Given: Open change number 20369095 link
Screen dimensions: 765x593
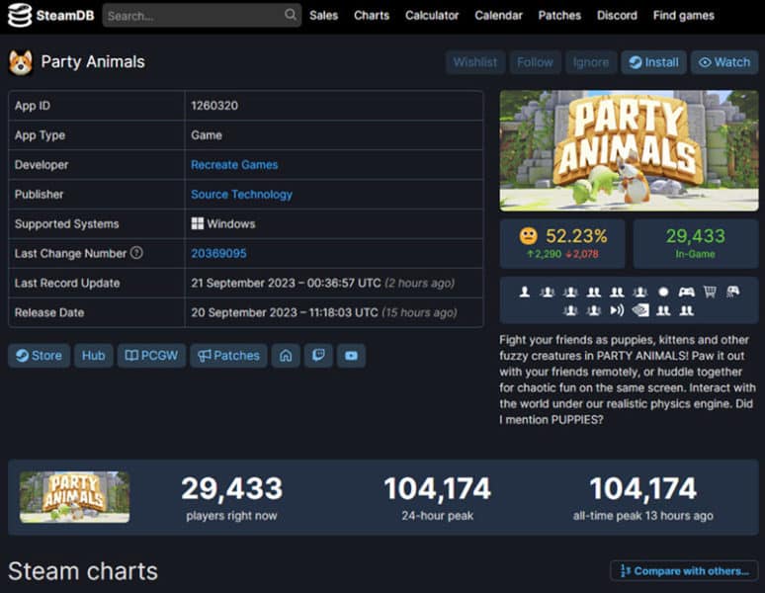Looking at the screenshot, I should (x=218, y=253).
